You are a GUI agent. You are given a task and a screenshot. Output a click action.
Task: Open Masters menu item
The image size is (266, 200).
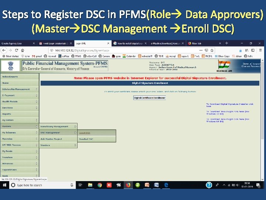point(20,126)
